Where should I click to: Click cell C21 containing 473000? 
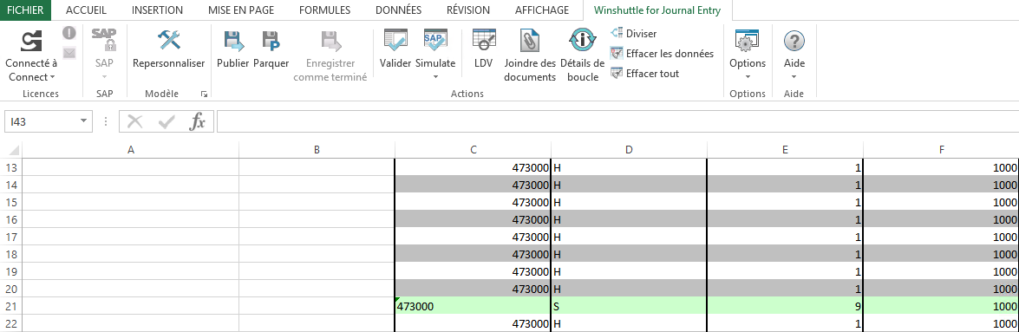(x=474, y=306)
